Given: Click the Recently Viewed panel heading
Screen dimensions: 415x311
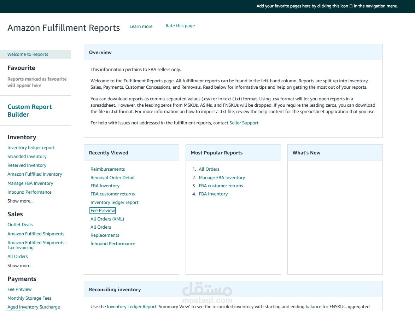Looking at the screenshot, I should coord(109,153).
